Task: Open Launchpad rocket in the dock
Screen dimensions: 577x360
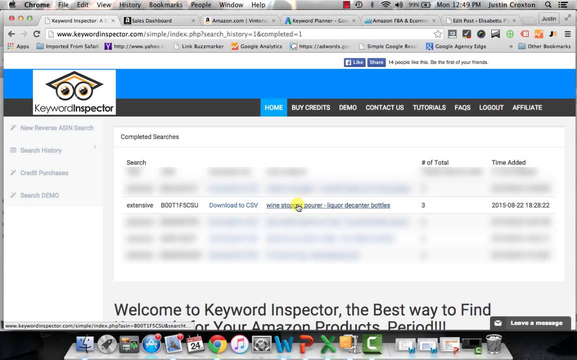Action: pos(107,344)
